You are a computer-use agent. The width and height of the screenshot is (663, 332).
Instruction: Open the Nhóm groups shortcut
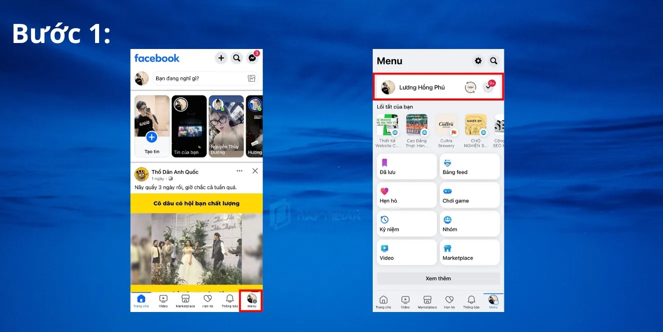(469, 223)
